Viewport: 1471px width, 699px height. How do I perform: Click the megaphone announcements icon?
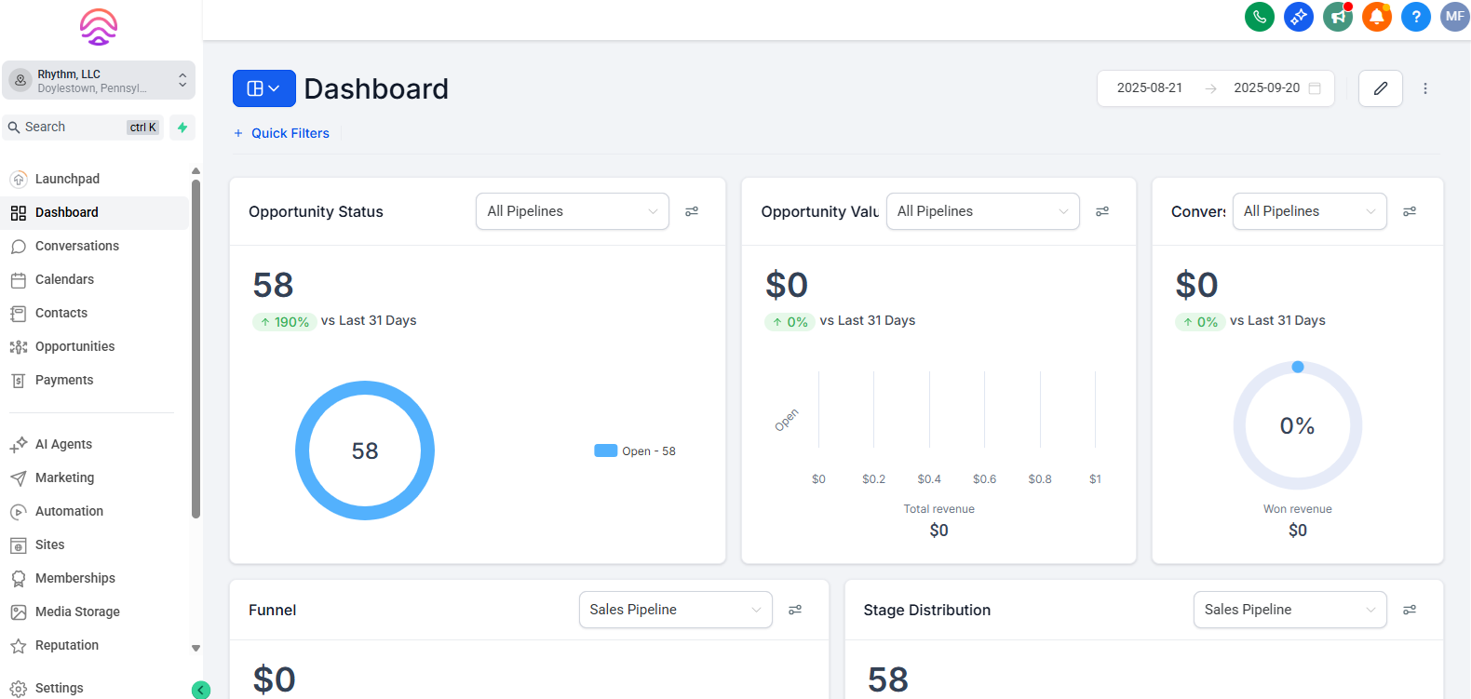[1337, 17]
